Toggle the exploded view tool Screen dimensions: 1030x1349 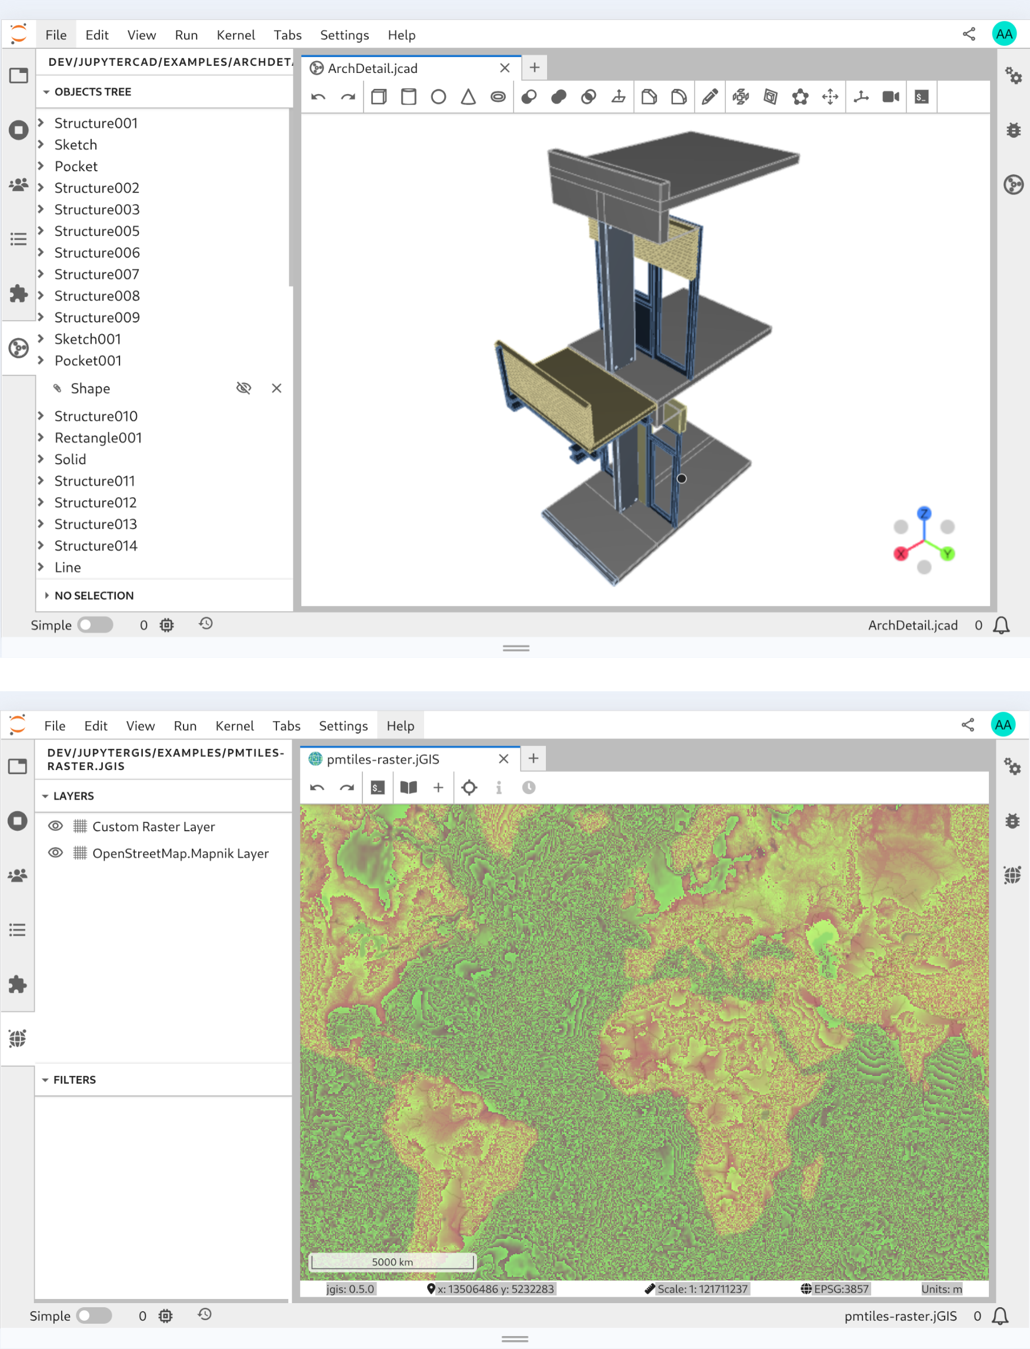(741, 97)
